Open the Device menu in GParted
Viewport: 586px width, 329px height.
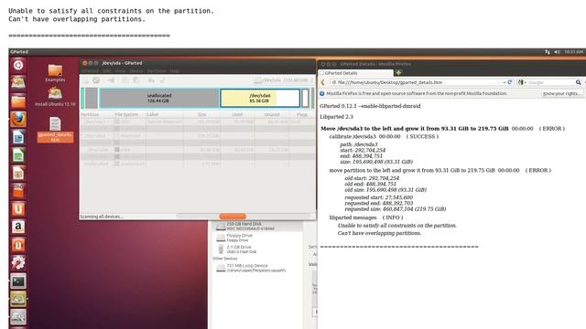point(136,71)
